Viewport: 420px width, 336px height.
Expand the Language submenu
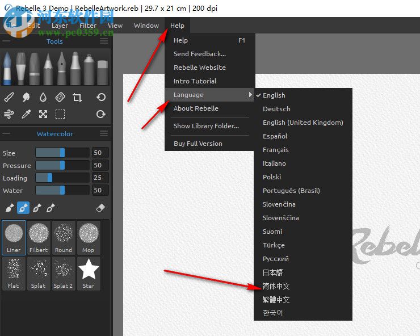(209, 95)
